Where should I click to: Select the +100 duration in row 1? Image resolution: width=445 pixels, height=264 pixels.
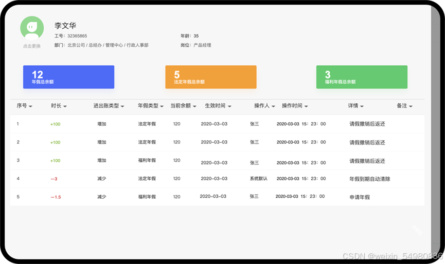tap(56, 124)
